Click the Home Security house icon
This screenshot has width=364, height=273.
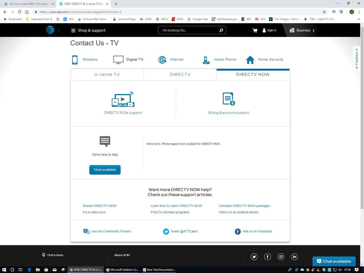(x=250, y=59)
